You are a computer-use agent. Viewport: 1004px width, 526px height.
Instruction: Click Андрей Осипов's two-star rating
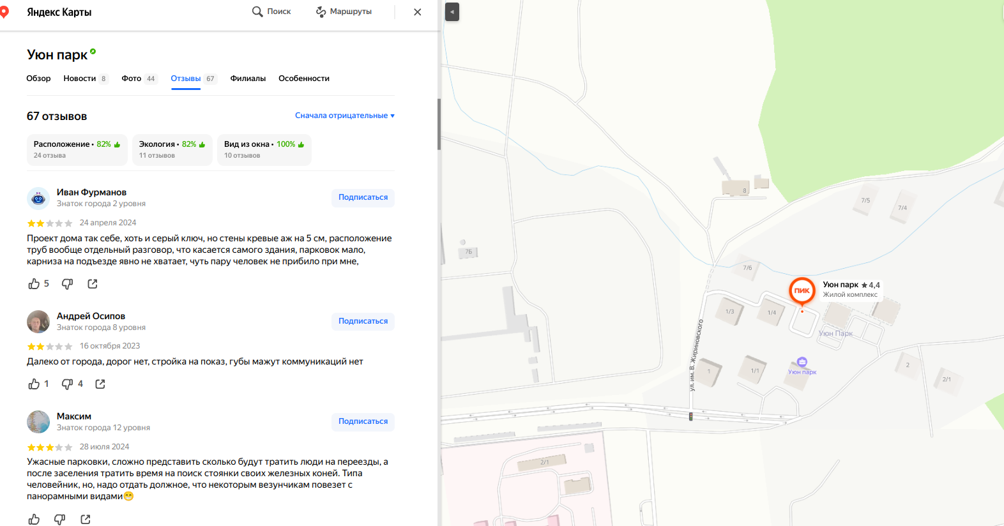coord(50,347)
